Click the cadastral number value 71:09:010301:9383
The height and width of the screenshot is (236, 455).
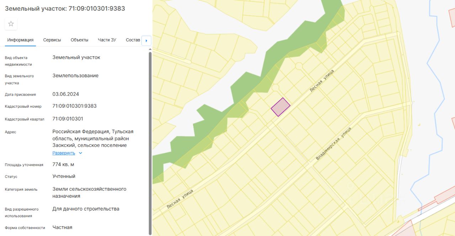coord(74,106)
